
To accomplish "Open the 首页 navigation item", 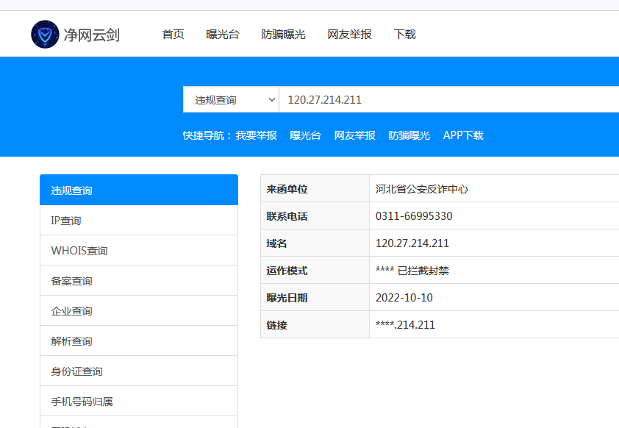I will (x=173, y=35).
